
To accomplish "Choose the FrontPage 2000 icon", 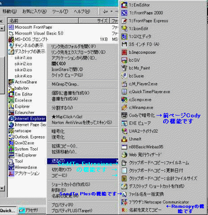I will (124, 13).
